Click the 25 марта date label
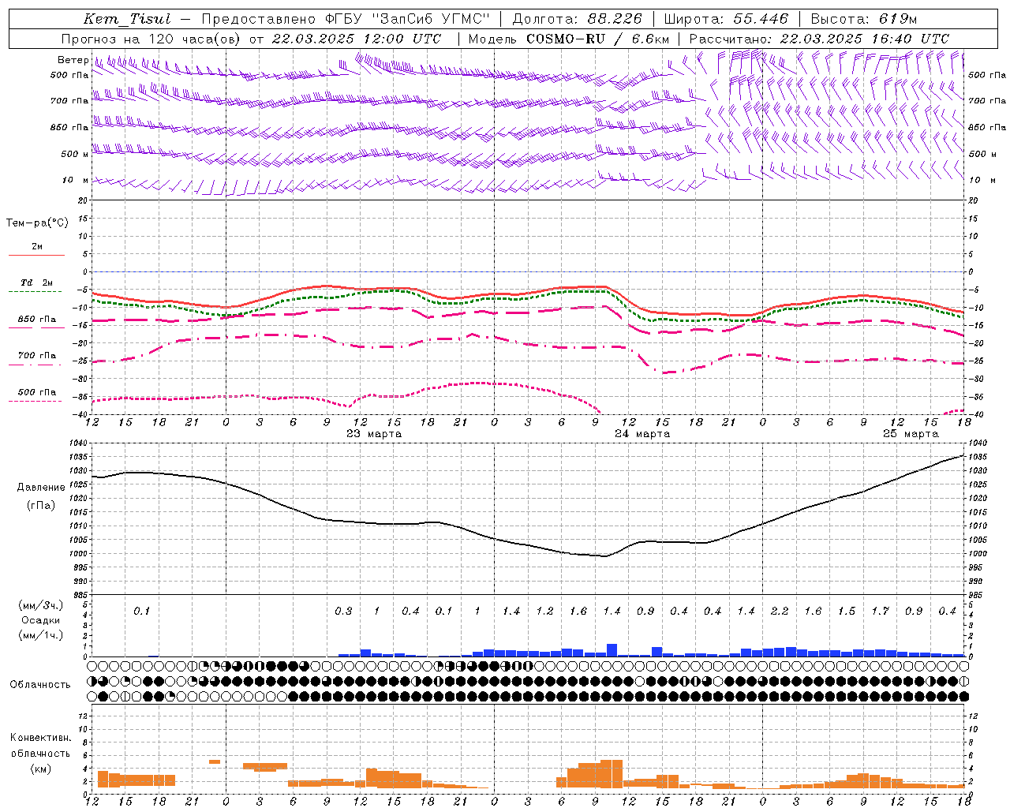Viewport: 1010px width, 808px height. (x=911, y=433)
